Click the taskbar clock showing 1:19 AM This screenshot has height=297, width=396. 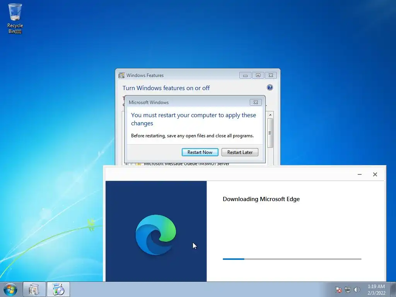coord(376,289)
